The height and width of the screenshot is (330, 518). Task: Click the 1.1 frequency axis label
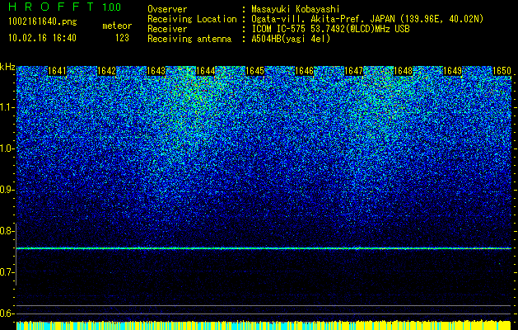(x=7, y=107)
